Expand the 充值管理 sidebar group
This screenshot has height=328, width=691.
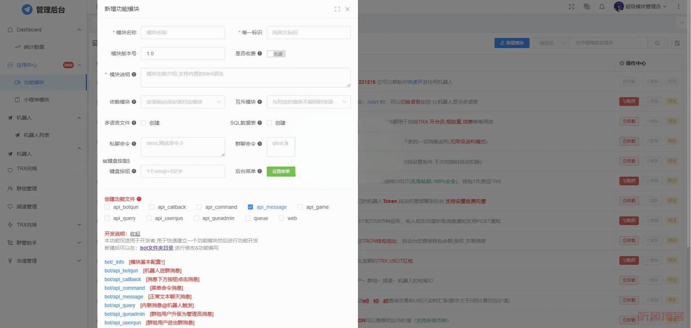(x=79, y=261)
